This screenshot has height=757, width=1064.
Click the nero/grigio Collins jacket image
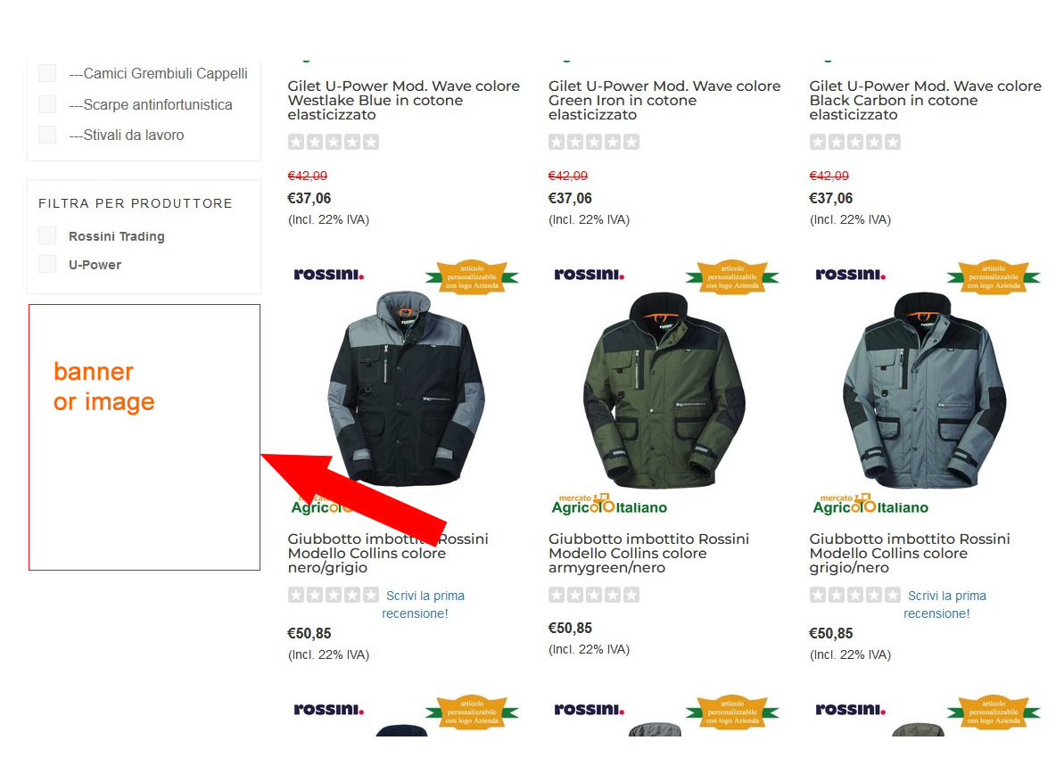coord(406,389)
